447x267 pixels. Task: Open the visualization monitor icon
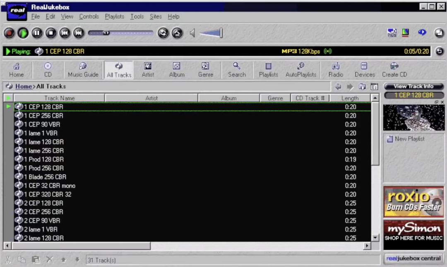[405, 33]
